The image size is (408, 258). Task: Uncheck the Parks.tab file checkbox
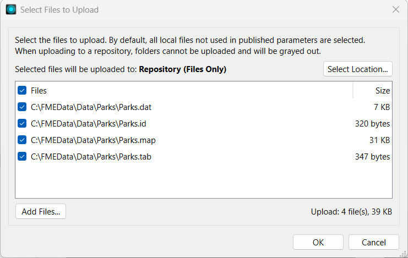pyautogui.click(x=22, y=157)
